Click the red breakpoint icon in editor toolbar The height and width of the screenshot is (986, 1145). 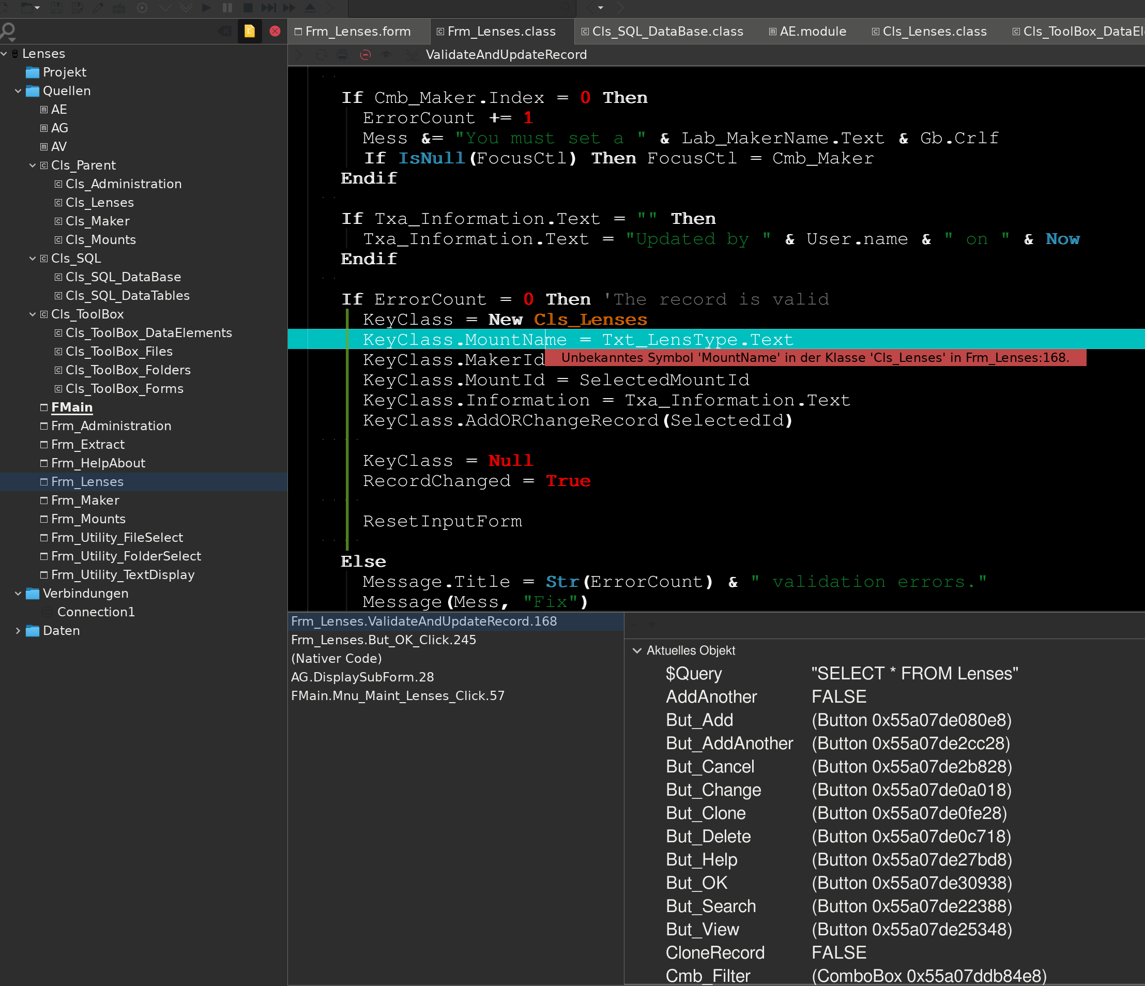(x=365, y=55)
